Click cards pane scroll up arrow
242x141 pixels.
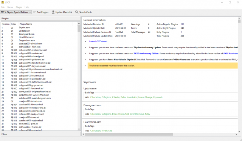tap(239, 18)
